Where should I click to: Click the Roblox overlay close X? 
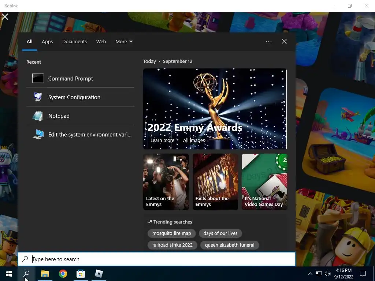tap(5, 17)
